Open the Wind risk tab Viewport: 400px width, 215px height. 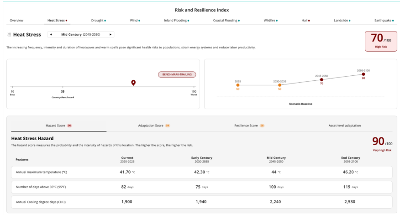(135, 21)
